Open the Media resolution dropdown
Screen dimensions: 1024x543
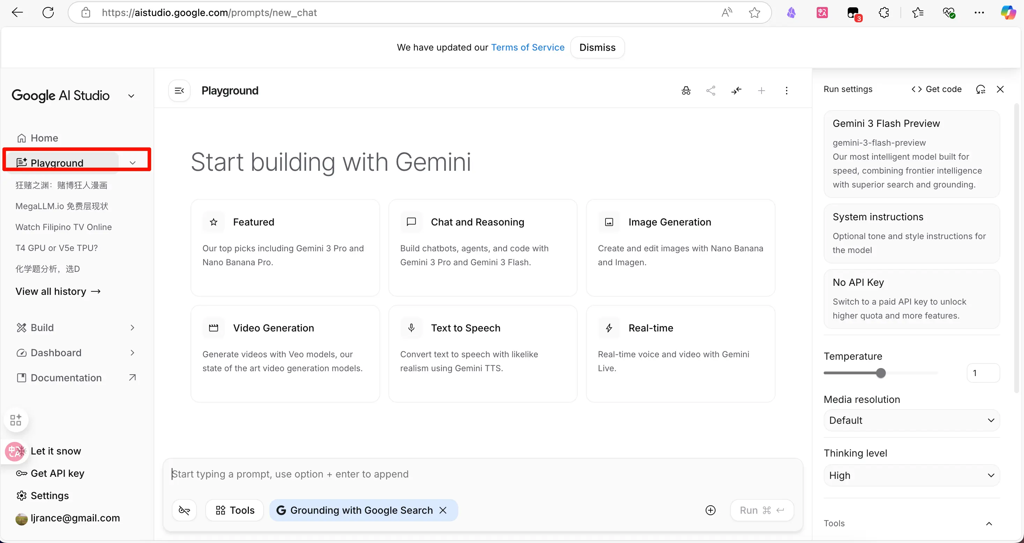pos(911,420)
